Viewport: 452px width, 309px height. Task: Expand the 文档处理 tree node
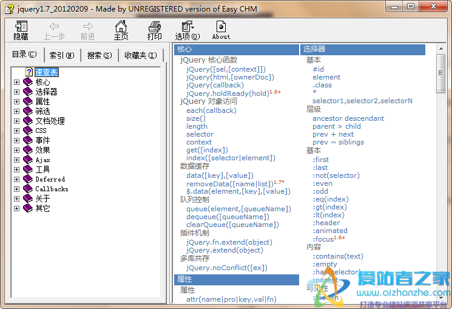pyautogui.click(x=17, y=121)
